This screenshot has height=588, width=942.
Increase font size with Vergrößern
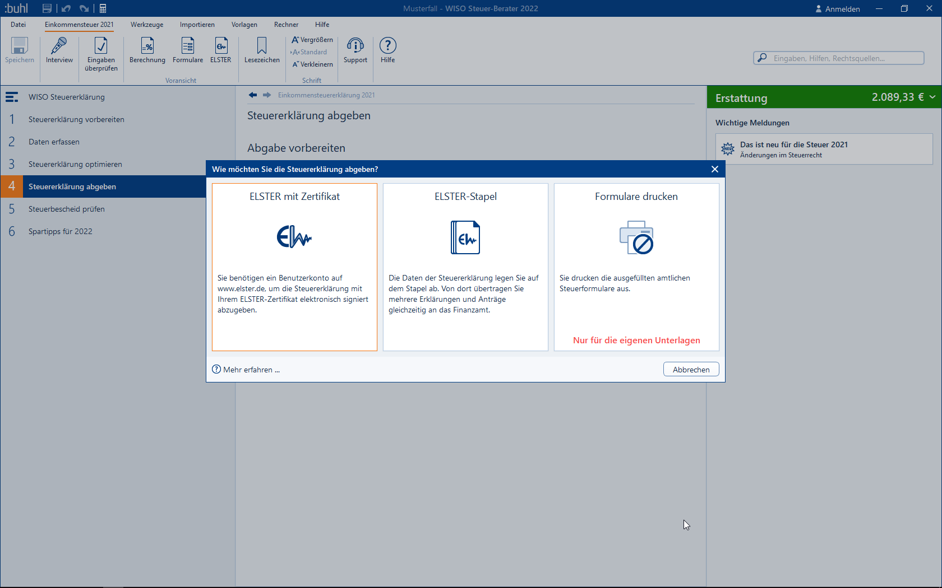[312, 40]
